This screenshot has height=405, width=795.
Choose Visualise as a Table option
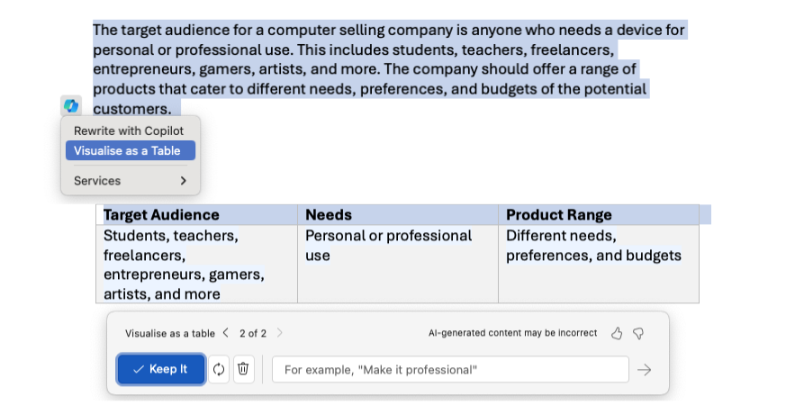click(x=130, y=151)
